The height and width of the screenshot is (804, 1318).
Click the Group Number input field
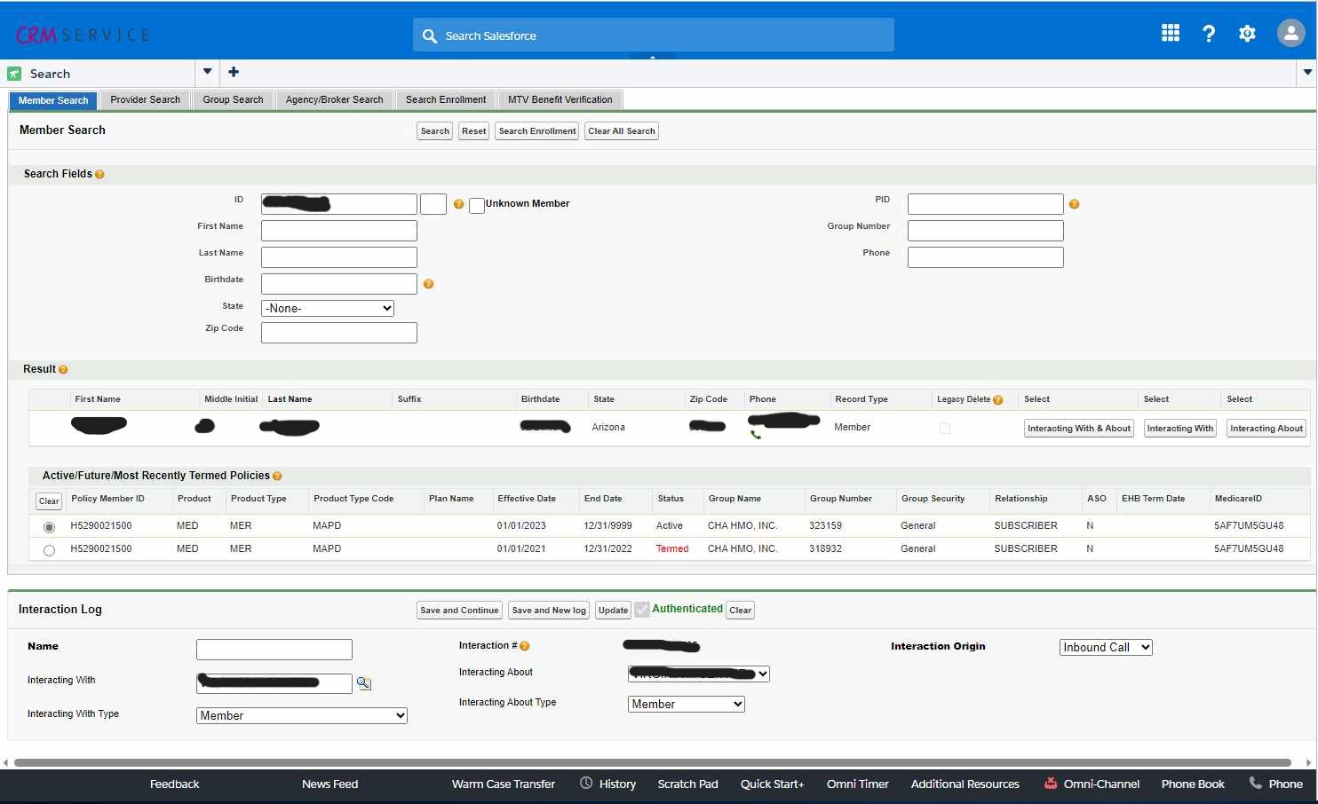pyautogui.click(x=986, y=231)
